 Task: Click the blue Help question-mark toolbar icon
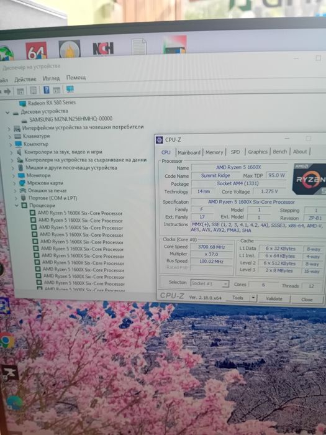[47, 89]
